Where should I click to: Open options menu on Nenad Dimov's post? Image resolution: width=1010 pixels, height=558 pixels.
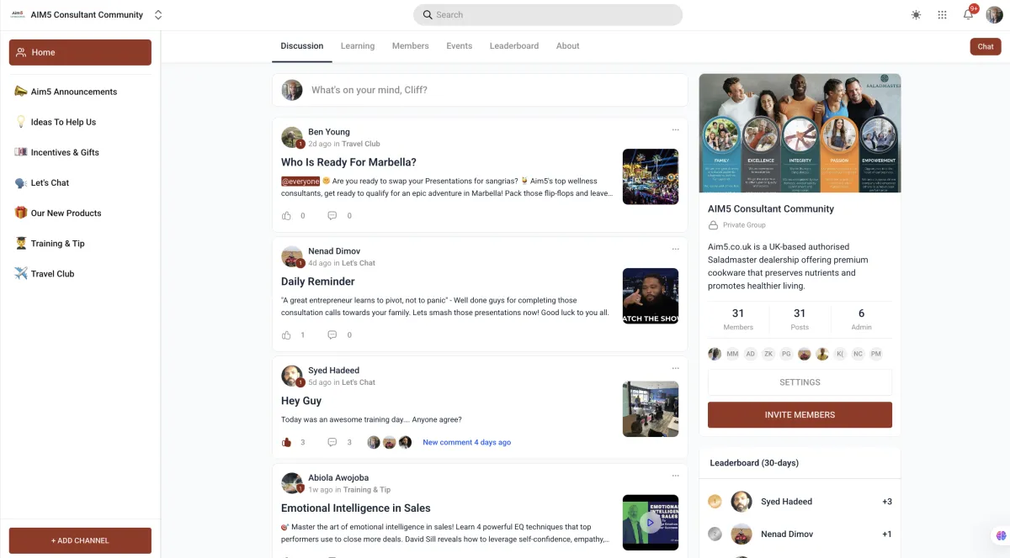(x=675, y=249)
